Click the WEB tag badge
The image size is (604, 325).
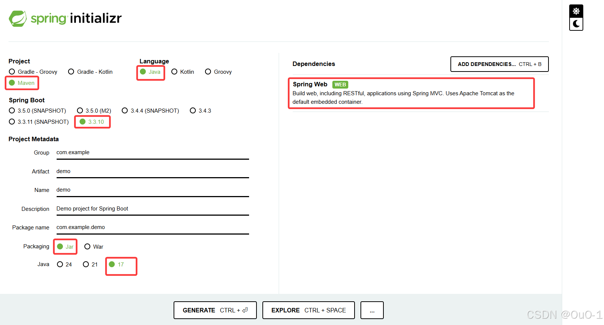(340, 84)
